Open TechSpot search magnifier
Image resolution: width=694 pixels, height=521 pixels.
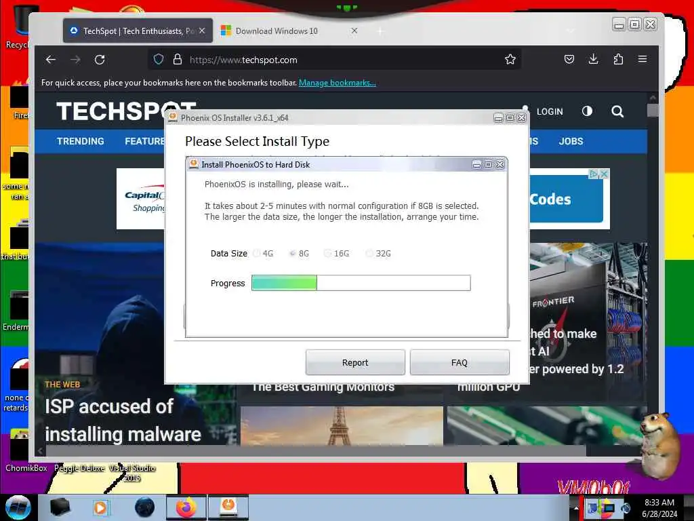pyautogui.click(x=617, y=111)
